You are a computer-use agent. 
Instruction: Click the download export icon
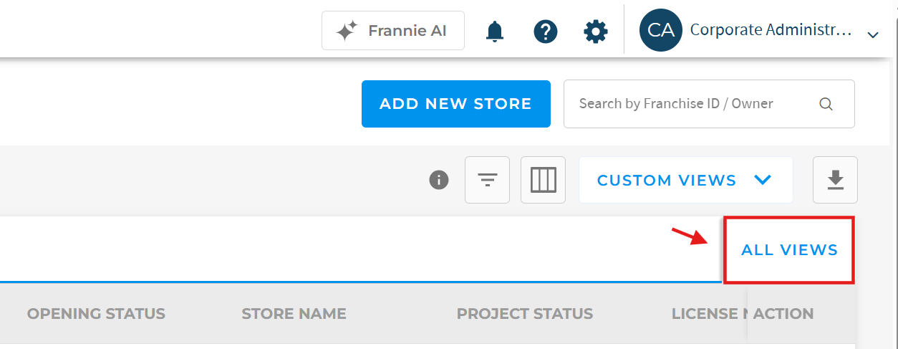click(835, 180)
